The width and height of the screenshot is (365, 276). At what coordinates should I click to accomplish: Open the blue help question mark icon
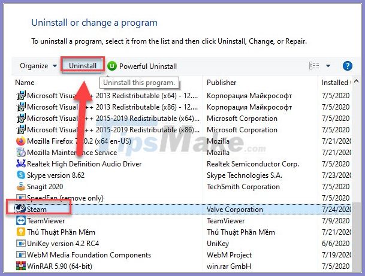click(347, 66)
